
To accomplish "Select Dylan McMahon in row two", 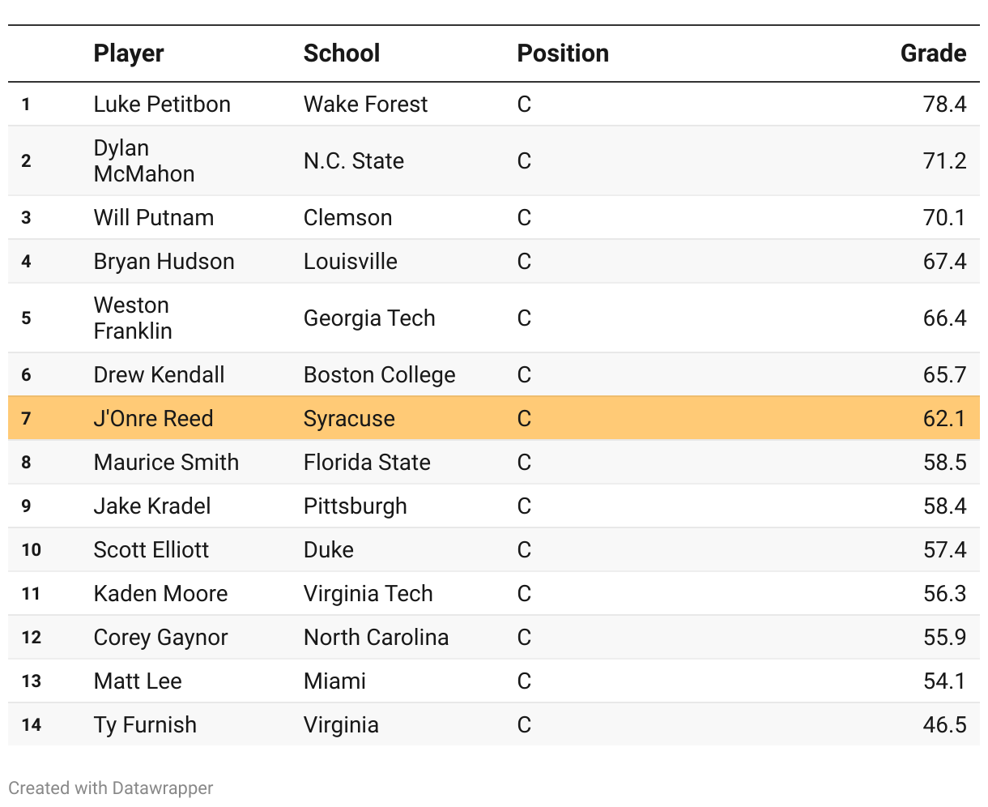I will tap(143, 161).
